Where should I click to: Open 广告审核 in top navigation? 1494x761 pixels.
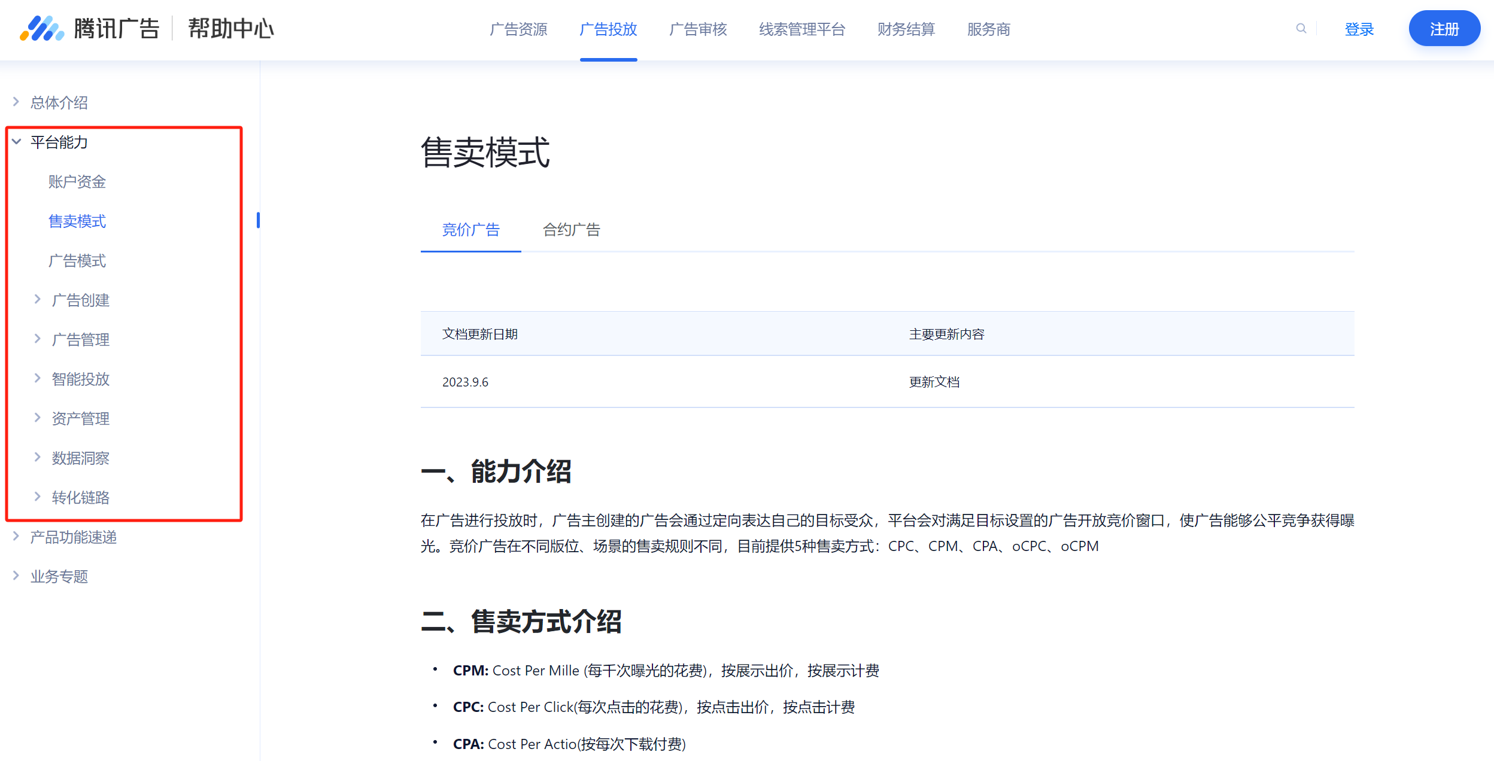(697, 29)
